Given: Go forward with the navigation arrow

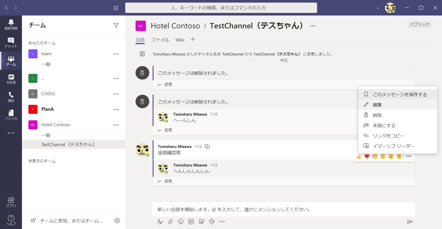Looking at the screenshot, I should [16, 8].
